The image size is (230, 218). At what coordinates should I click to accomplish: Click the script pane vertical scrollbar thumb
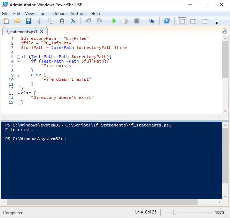(225, 60)
